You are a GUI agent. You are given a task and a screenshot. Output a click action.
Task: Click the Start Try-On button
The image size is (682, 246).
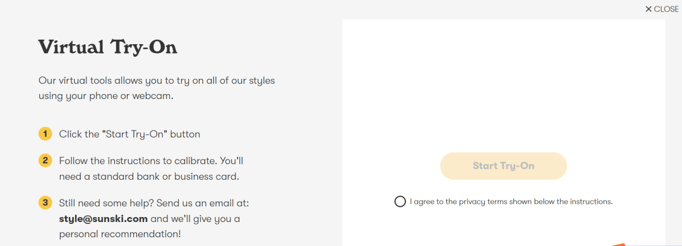(x=503, y=166)
